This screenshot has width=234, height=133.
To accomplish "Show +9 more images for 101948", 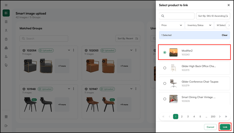I will click(x=62, y=104).
